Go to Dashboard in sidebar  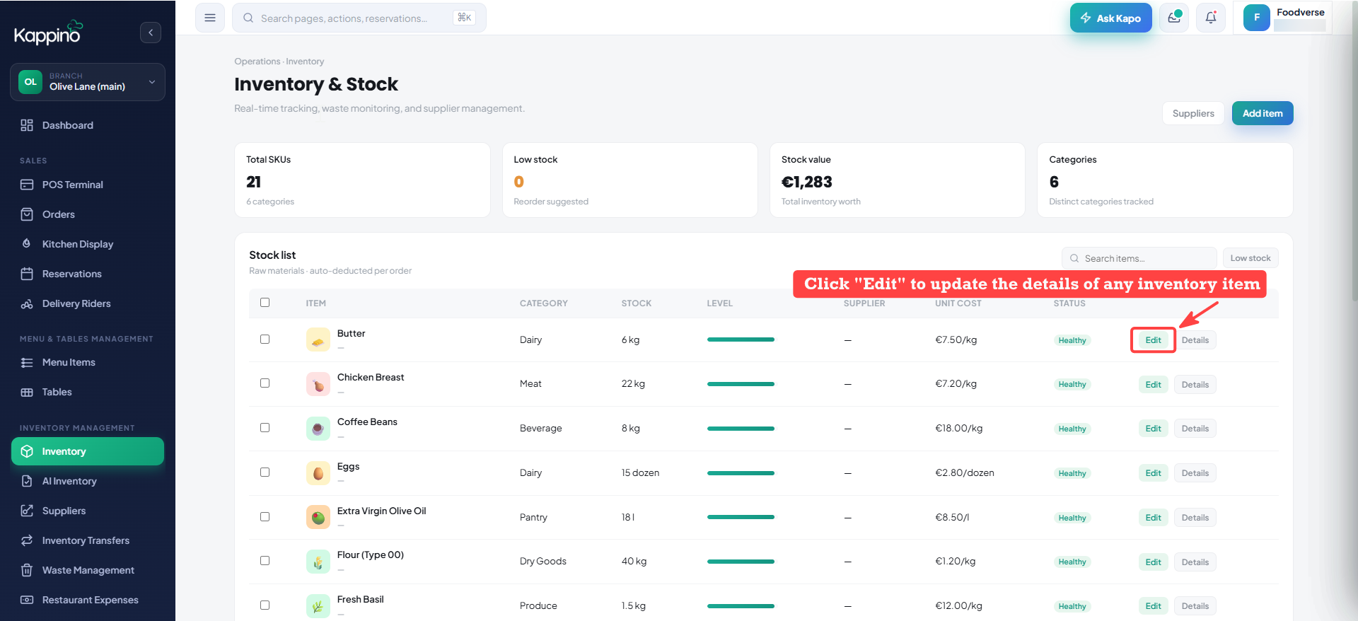click(x=88, y=125)
